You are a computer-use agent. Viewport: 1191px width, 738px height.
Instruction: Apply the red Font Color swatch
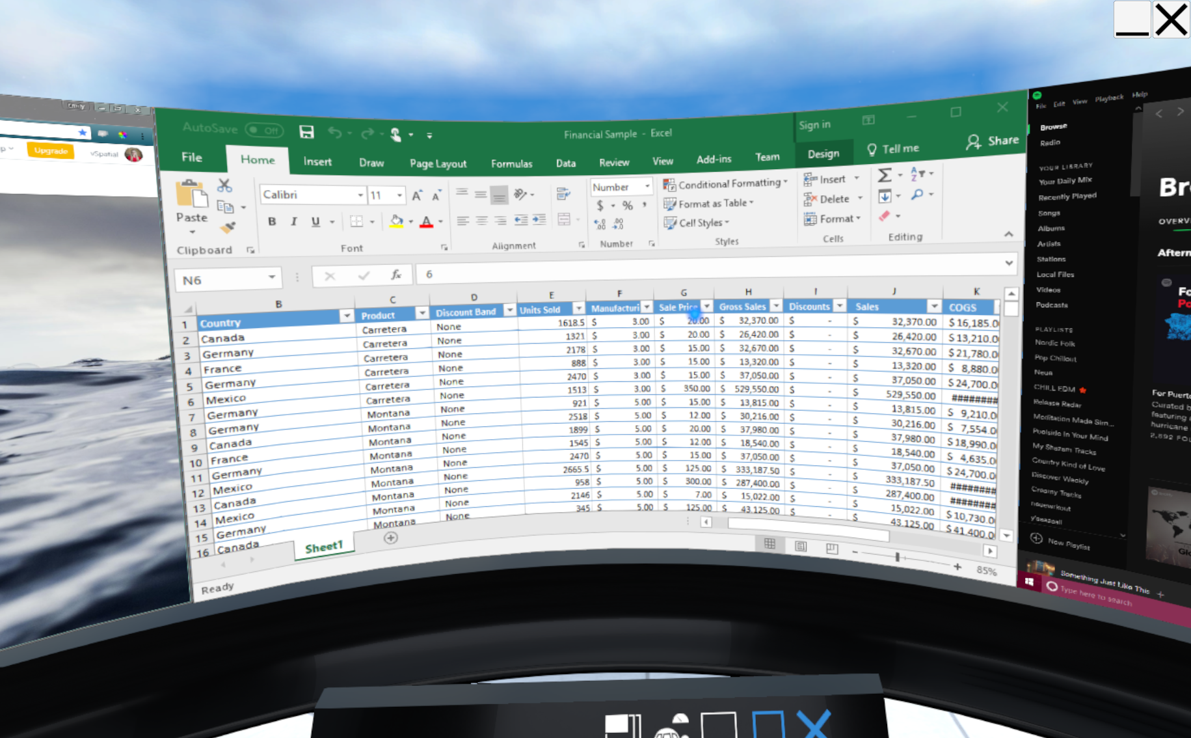click(x=426, y=222)
